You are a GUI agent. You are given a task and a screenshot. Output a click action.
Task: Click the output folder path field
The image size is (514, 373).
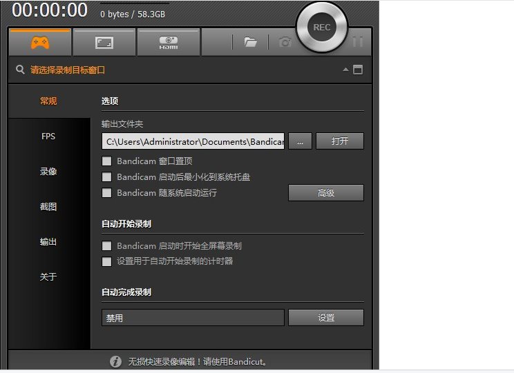point(193,141)
